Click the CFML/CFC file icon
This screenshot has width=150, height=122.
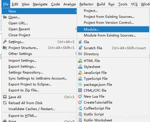[80, 90]
